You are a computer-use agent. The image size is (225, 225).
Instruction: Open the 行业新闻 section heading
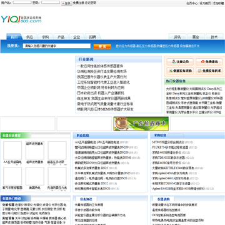(86, 59)
